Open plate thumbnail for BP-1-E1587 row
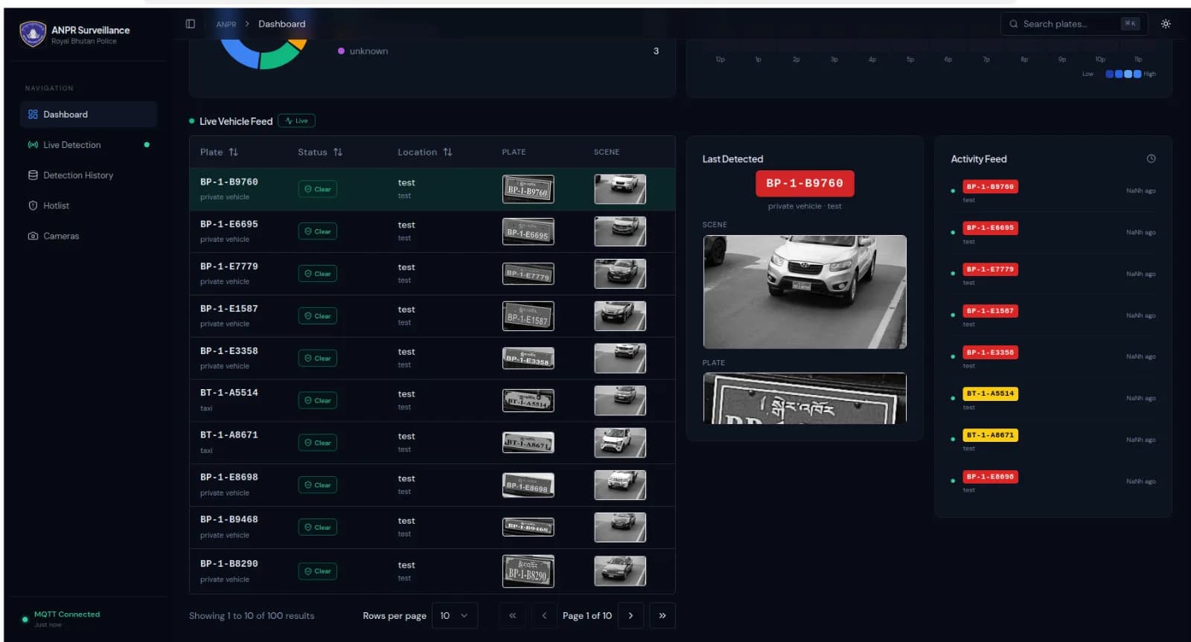This screenshot has height=642, width=1191. (x=529, y=316)
